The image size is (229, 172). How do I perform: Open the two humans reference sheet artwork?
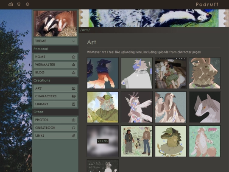click(137, 141)
